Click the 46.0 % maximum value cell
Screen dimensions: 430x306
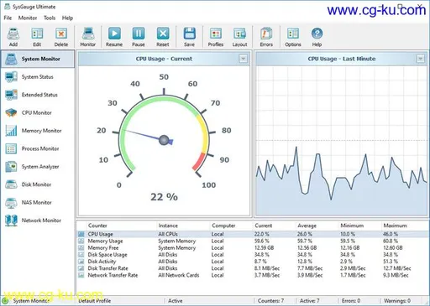[391, 234]
